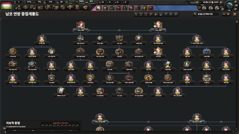Viewport: 239px width, 134px height.
Task: Open the air deployment airplane icon
Action: point(70,7)
